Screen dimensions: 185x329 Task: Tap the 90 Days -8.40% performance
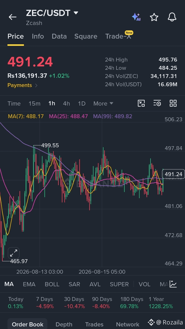tap(102, 303)
